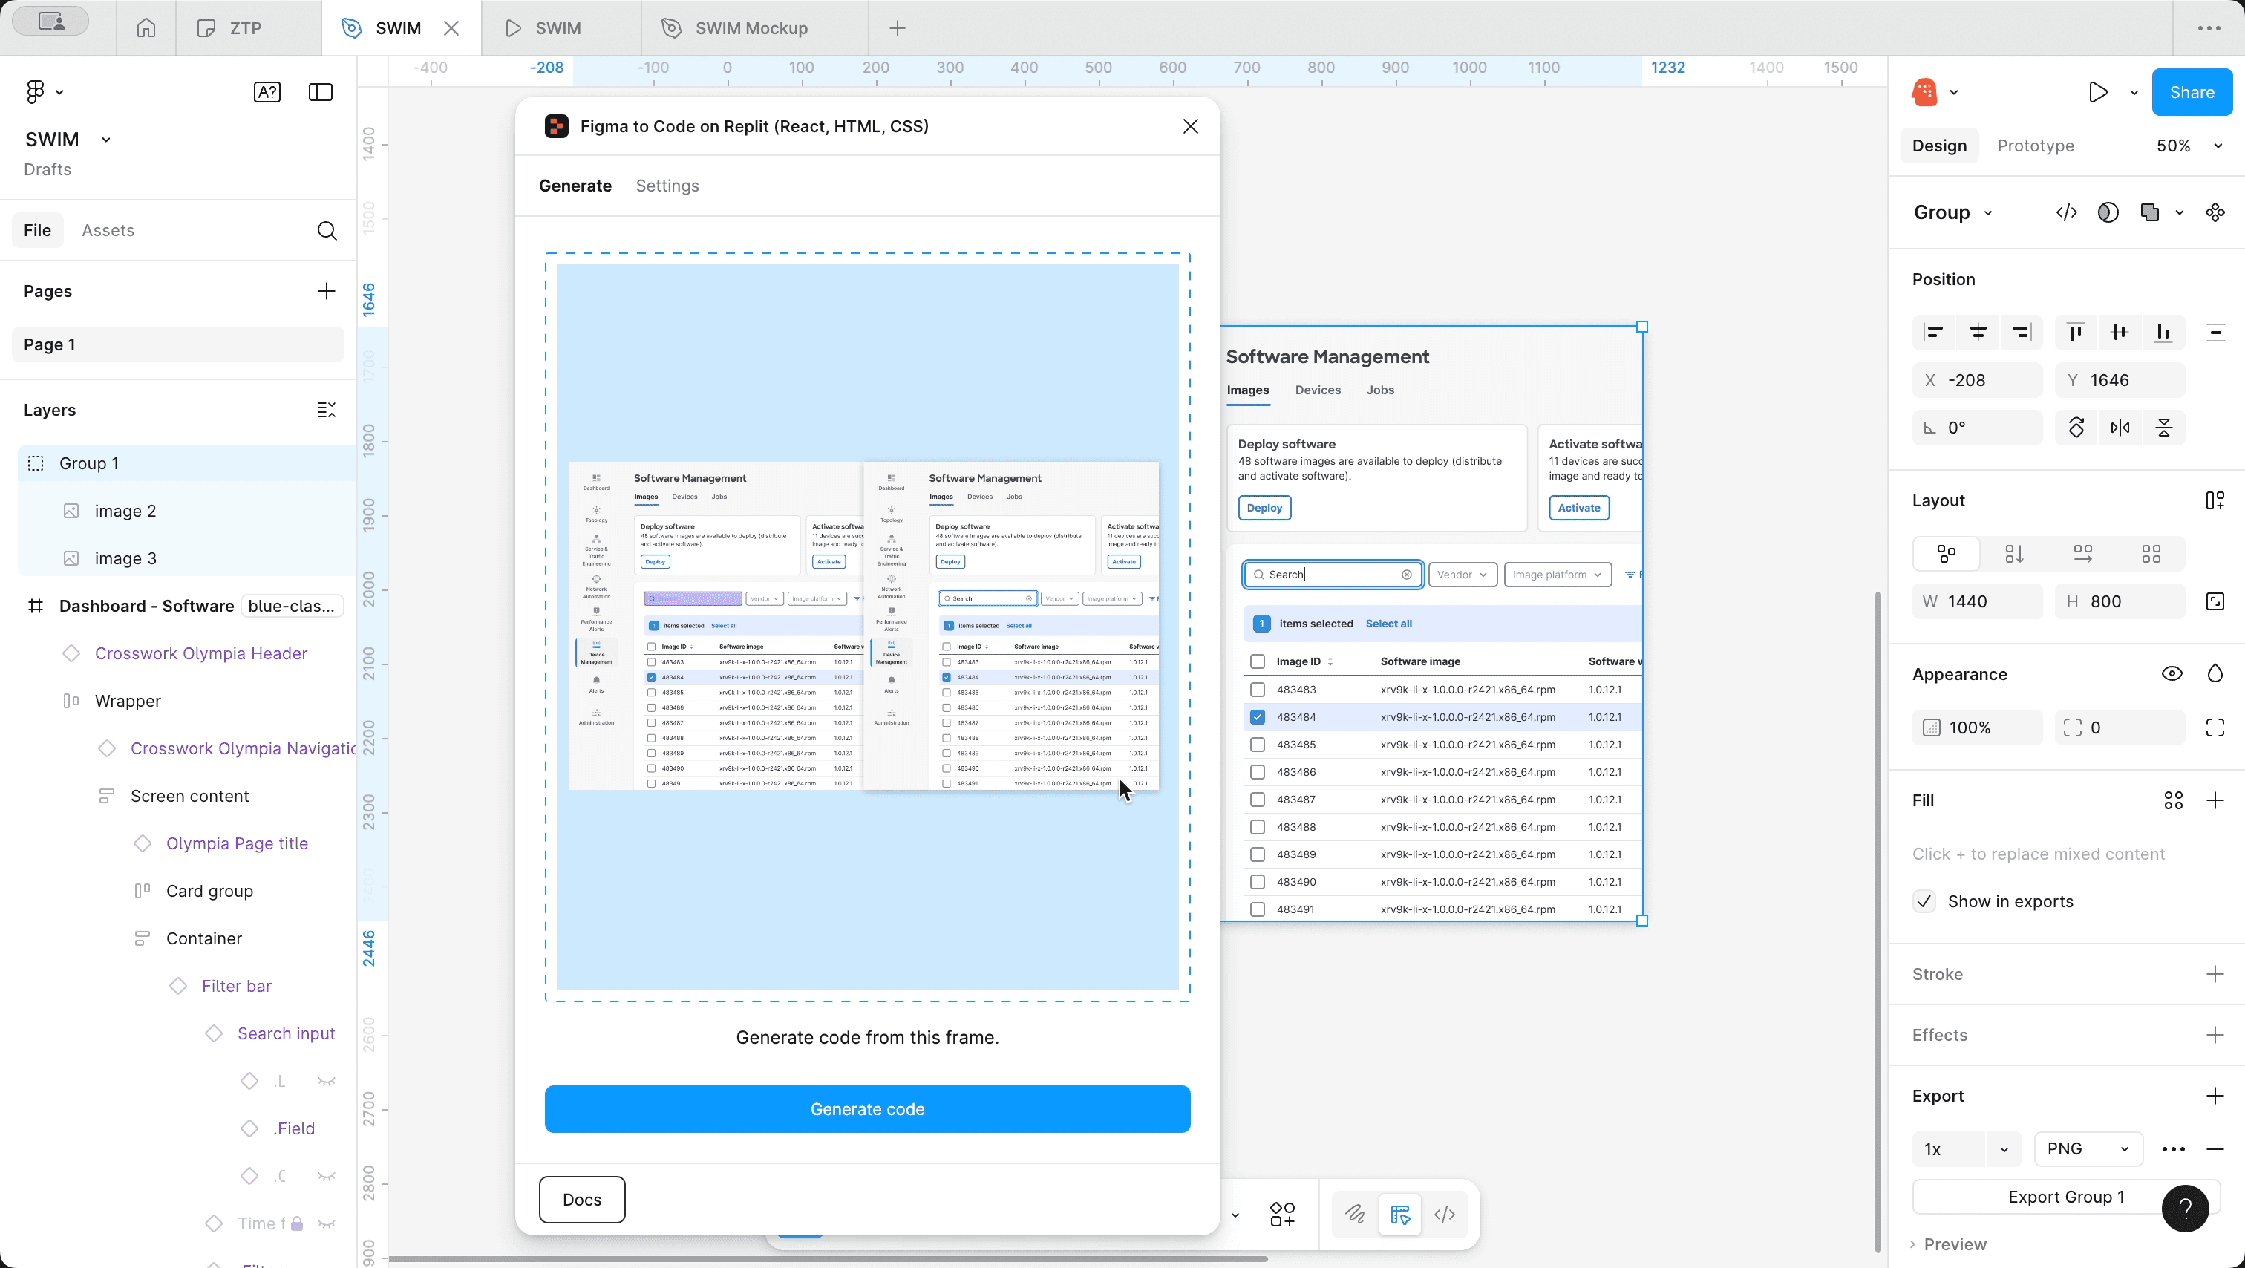The height and width of the screenshot is (1268, 2245).
Task: Toggle visibility eye icon in Appearance
Action: click(x=2171, y=673)
